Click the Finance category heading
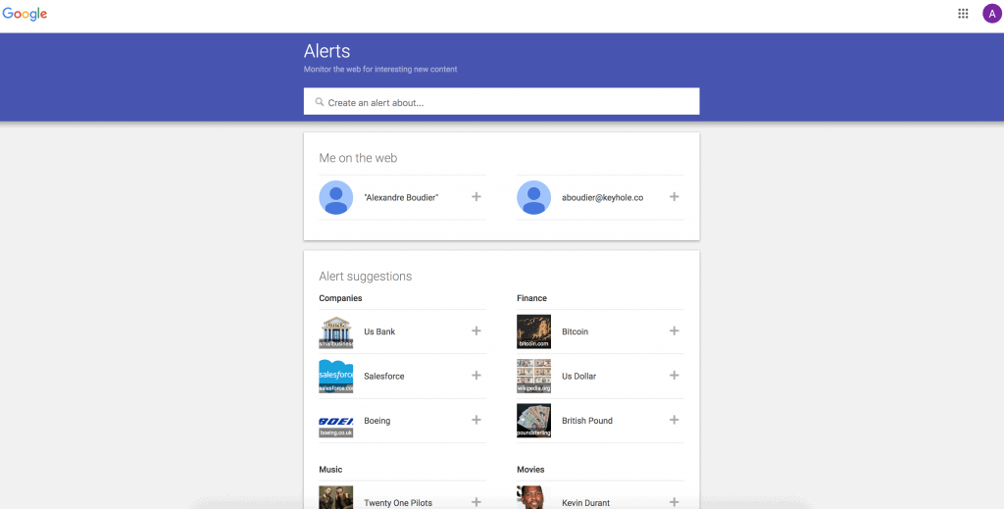Screen dimensions: 1004x509 tap(532, 298)
